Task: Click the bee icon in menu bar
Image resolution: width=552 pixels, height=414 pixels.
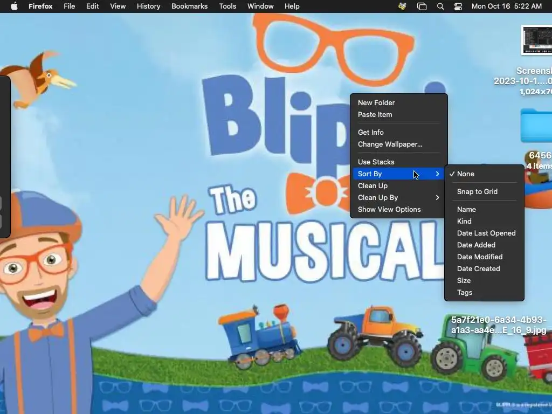Action: coord(402,6)
